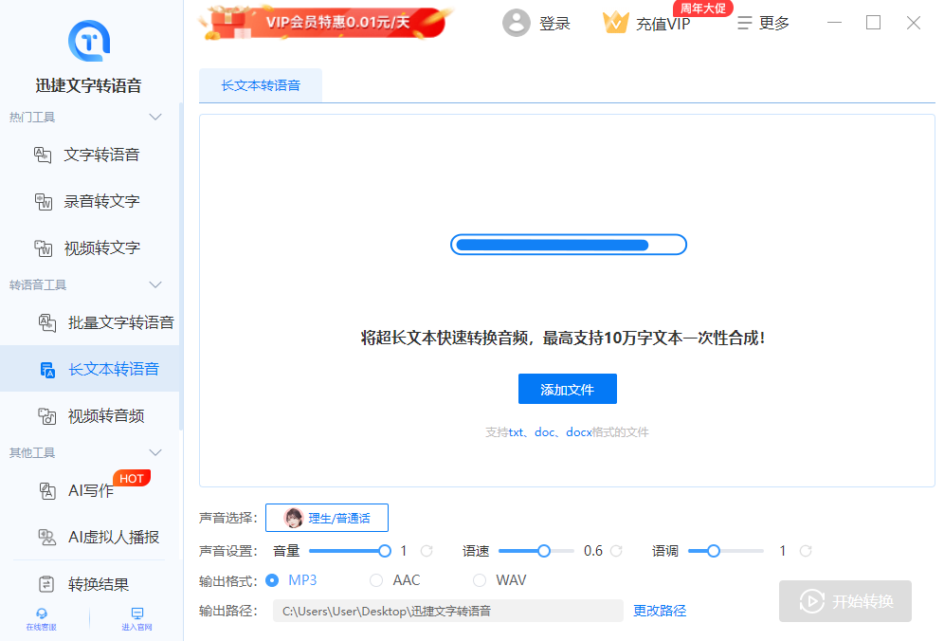This screenshot has height=641, width=944.
Task: Click the 登录 login text
Action: click(554, 24)
